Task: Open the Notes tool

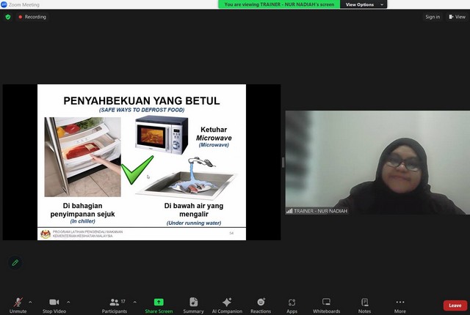Action: click(365, 303)
